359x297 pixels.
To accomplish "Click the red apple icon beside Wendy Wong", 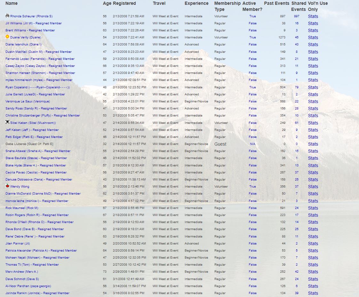I will [x=7, y=186].
